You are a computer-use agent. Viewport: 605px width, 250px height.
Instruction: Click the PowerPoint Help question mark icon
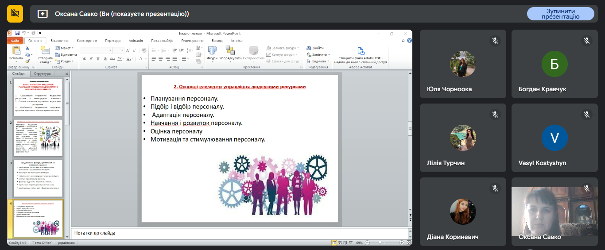[409, 40]
